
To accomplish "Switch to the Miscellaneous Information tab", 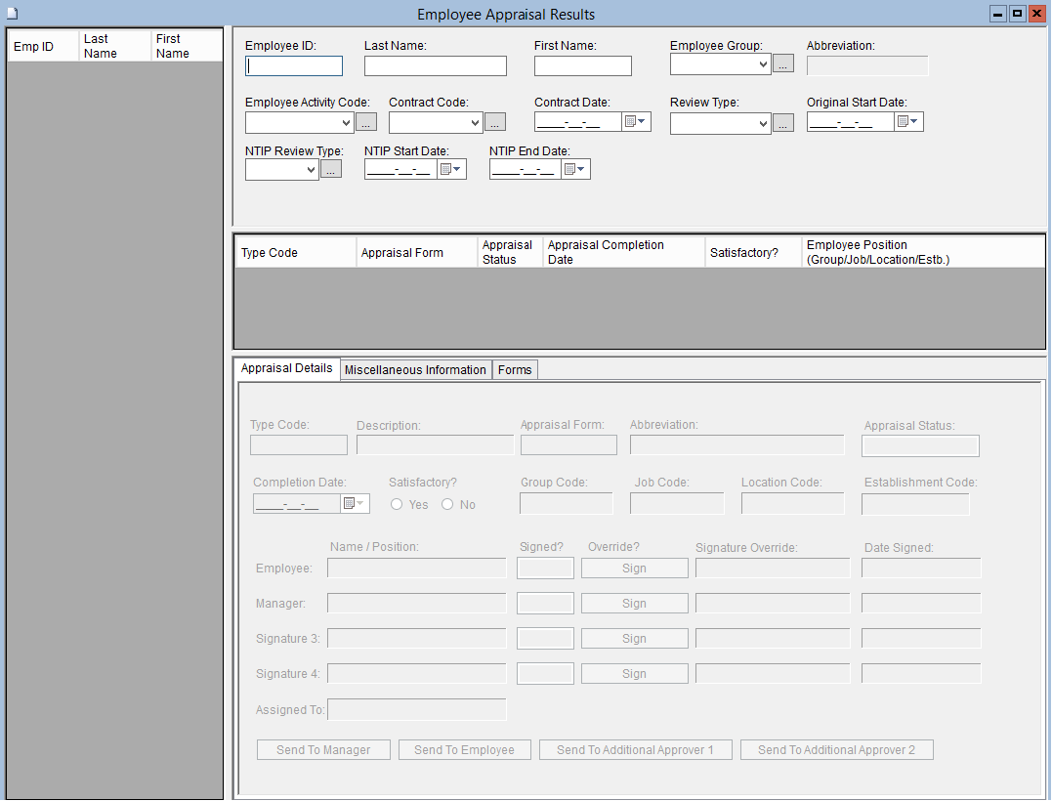I will tap(415, 370).
